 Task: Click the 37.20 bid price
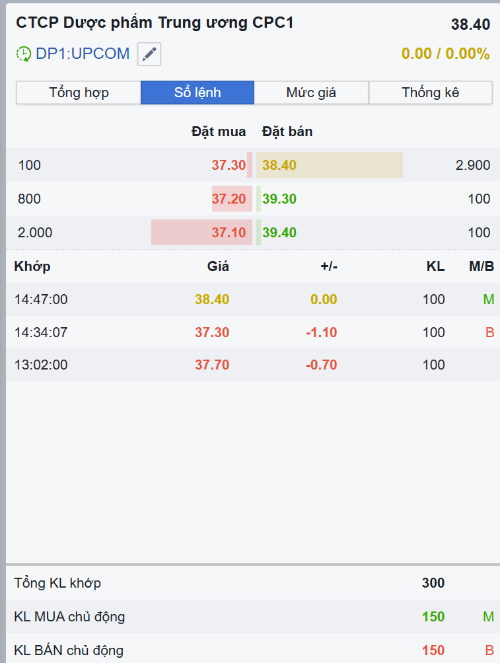229,199
